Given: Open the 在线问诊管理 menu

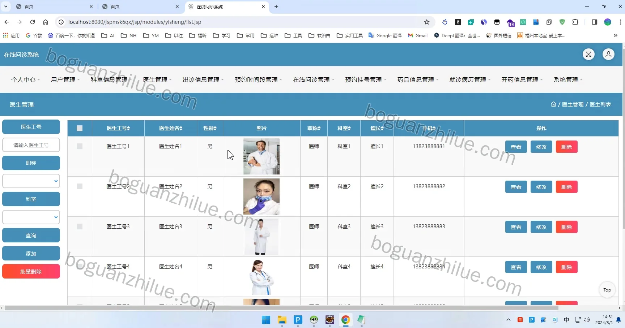Looking at the screenshot, I should click(314, 79).
